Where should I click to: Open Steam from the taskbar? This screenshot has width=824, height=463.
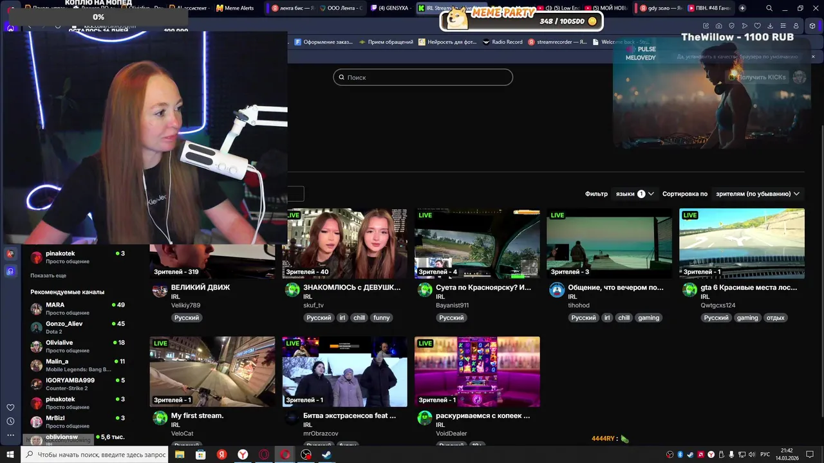point(327,455)
